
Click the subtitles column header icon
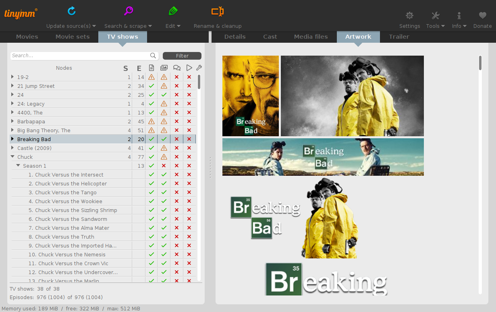coord(176,68)
